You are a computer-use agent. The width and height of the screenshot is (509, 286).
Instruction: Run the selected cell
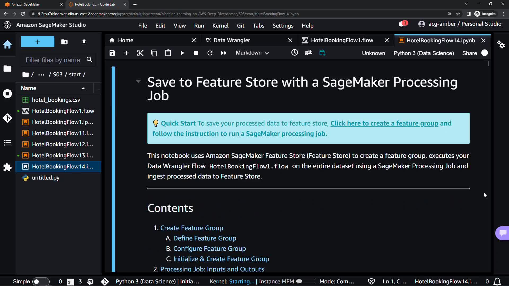182,53
